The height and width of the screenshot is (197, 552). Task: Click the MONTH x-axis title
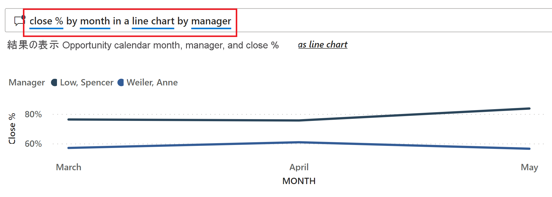click(x=299, y=181)
